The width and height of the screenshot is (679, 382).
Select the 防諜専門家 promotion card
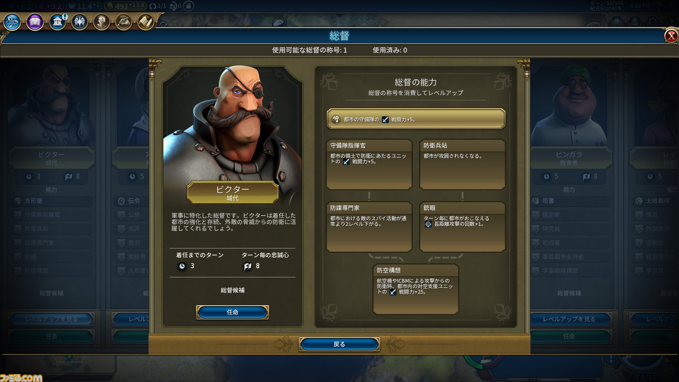(369, 227)
